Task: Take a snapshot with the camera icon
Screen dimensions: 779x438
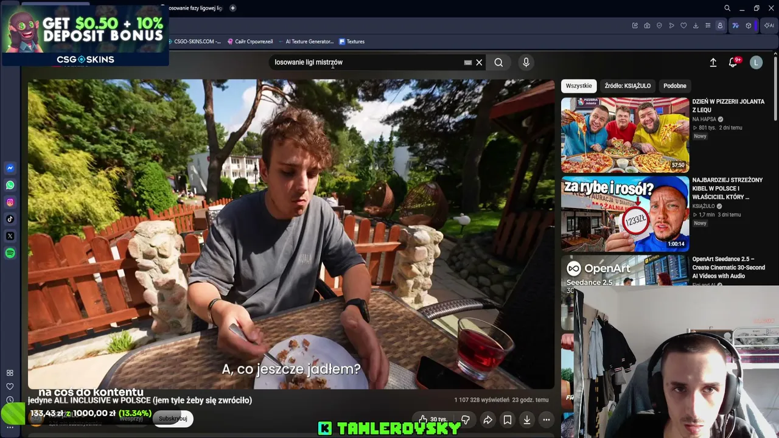Action: click(x=647, y=26)
